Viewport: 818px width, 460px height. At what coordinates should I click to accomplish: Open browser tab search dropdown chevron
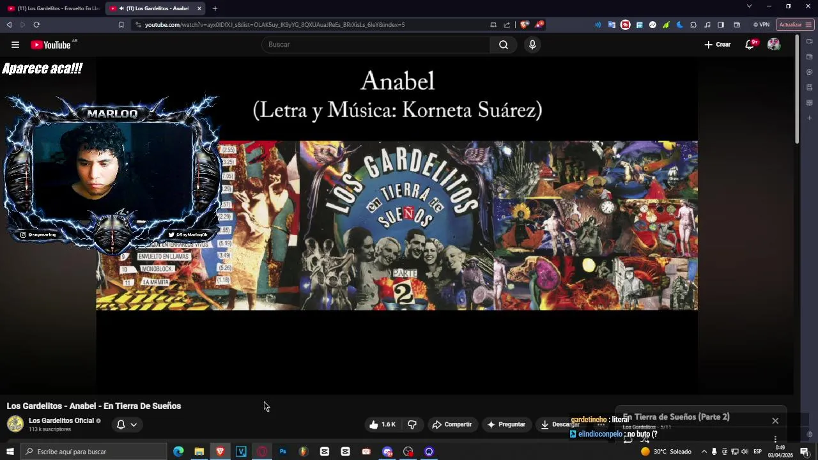(749, 6)
